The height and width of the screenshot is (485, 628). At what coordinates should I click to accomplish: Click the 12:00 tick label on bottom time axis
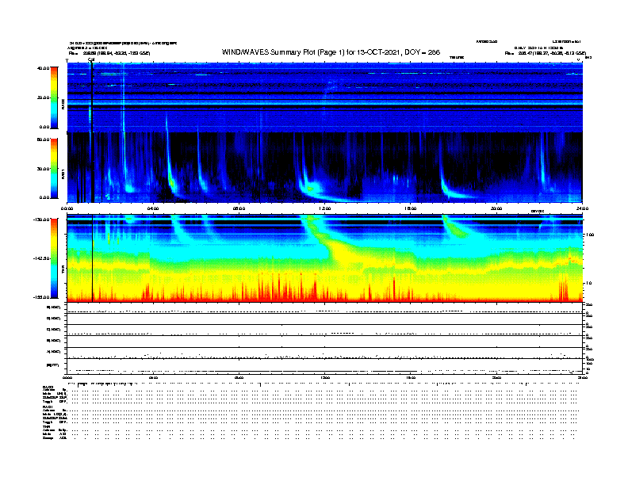click(x=325, y=377)
